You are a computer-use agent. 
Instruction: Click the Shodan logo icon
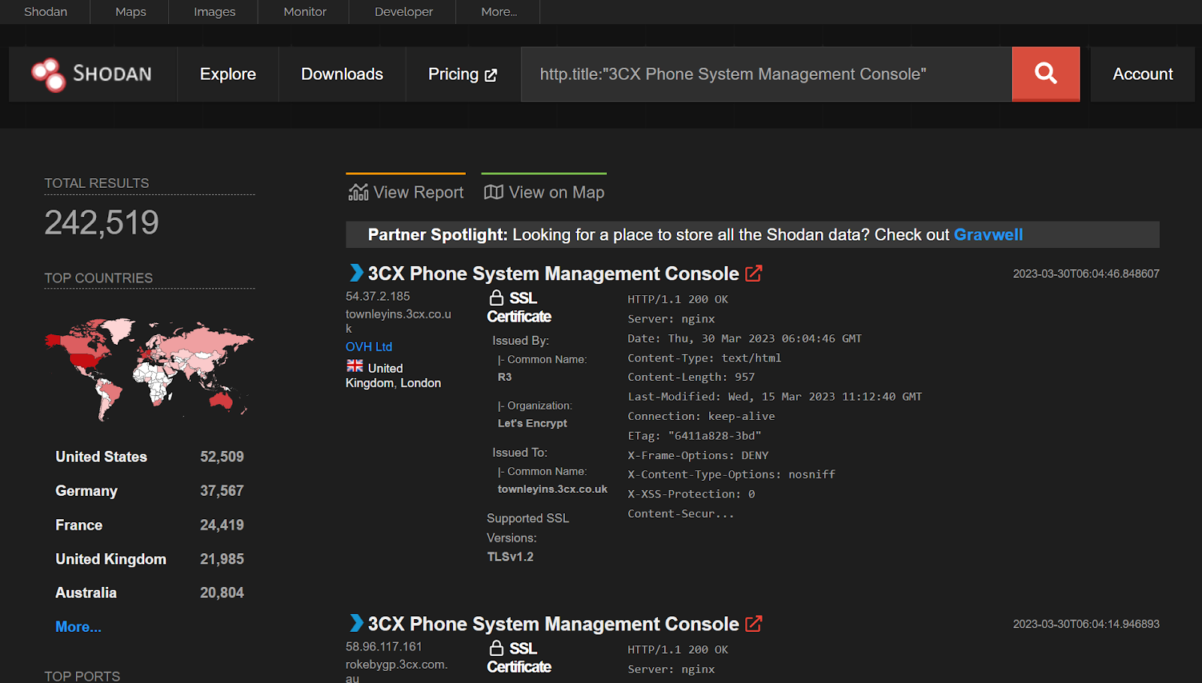click(47, 74)
